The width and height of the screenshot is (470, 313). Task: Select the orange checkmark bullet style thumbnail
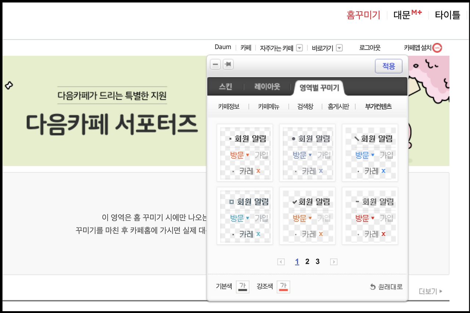(307, 216)
